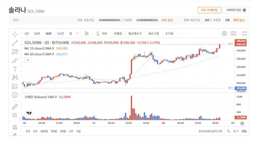The width and height of the screenshot is (254, 146).
Task: Open 거래화면 설정 settings
Action: tap(236, 10)
